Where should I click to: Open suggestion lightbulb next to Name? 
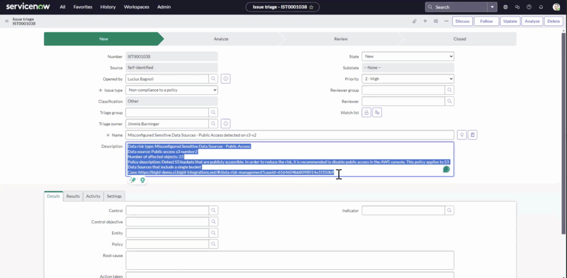(x=461, y=135)
